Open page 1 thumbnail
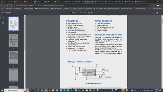163x92 pixels. pos(13,24)
